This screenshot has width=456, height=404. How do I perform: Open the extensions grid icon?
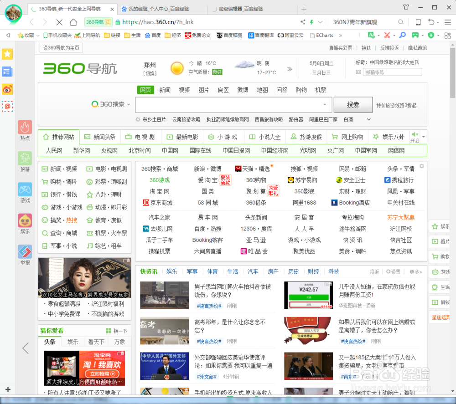448,35
